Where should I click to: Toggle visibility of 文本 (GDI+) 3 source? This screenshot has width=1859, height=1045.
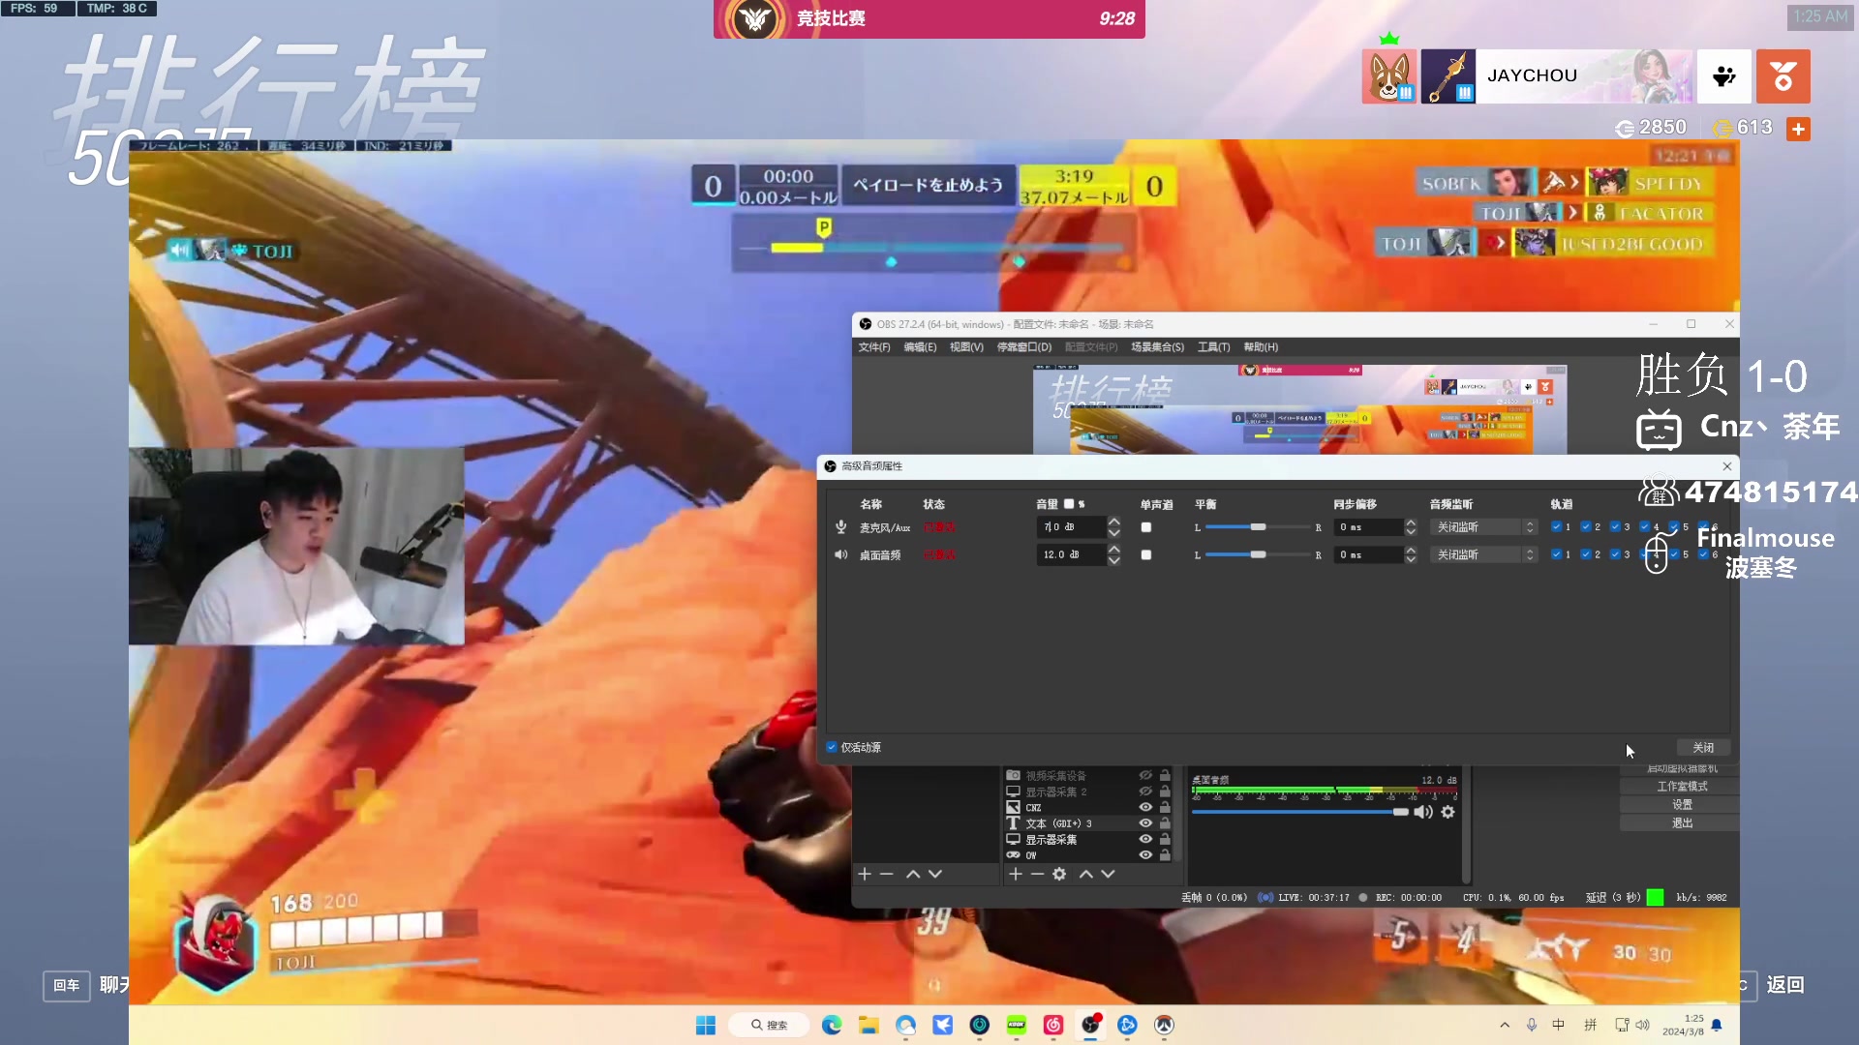tap(1145, 823)
